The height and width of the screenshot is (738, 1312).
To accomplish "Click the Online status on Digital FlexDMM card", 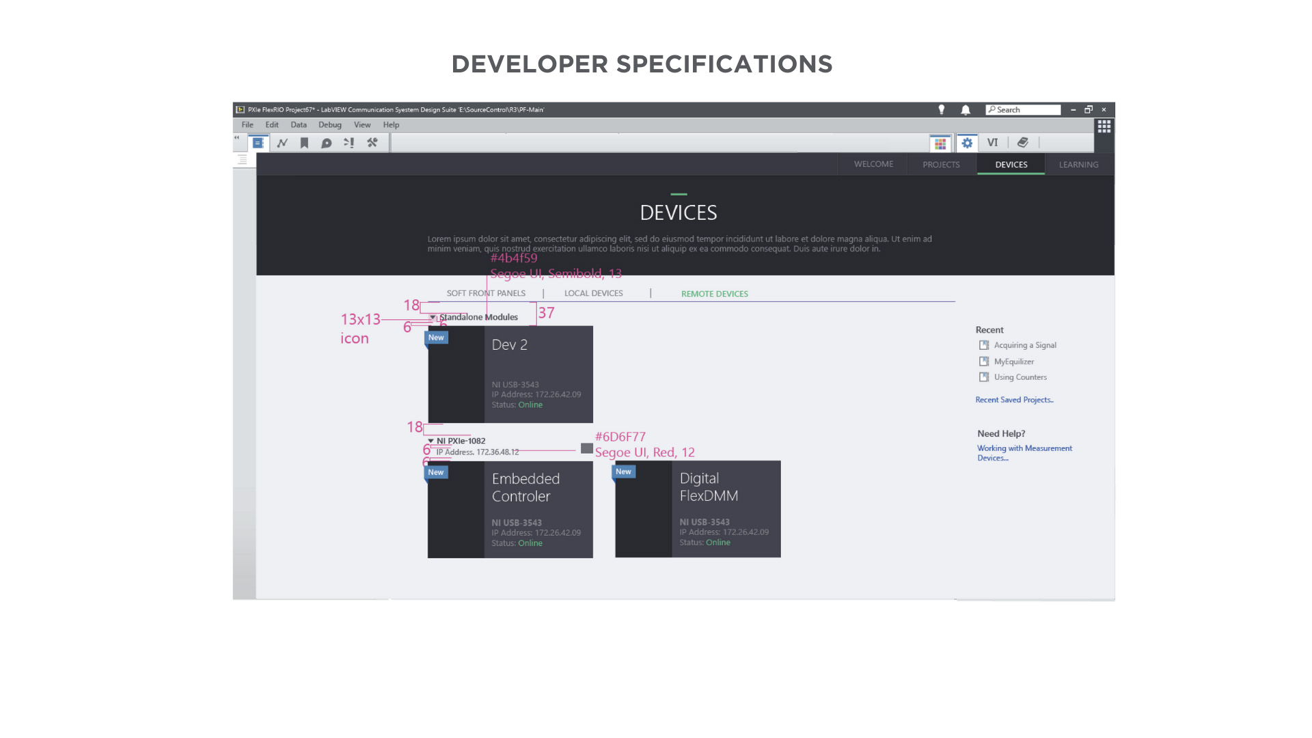I will [718, 543].
